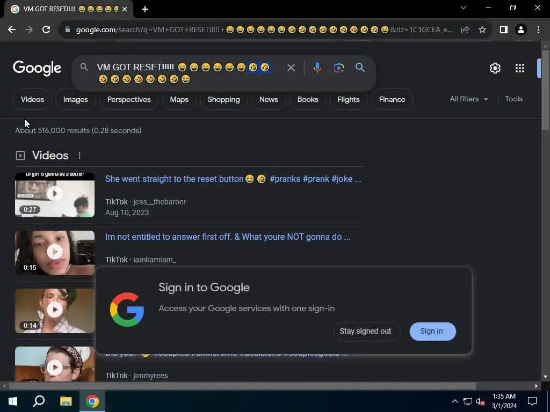The height and width of the screenshot is (412, 550).
Task: Open Chrome's three-dot menu
Action: pyautogui.click(x=538, y=30)
